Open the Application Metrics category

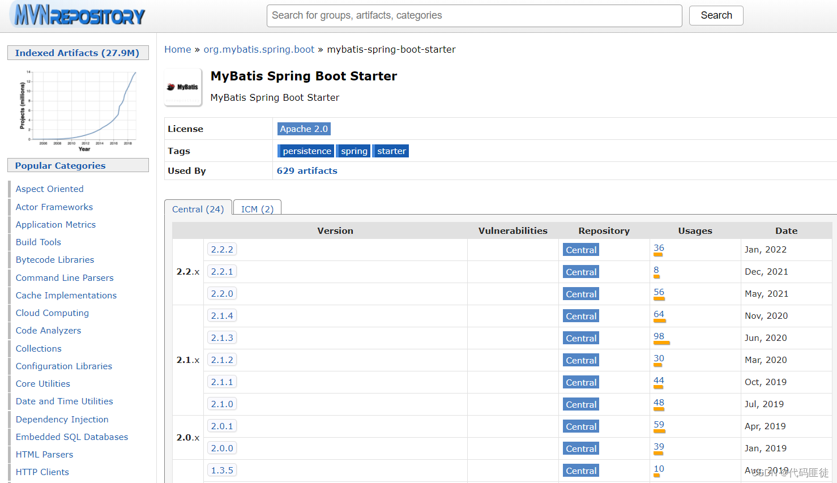tap(55, 225)
